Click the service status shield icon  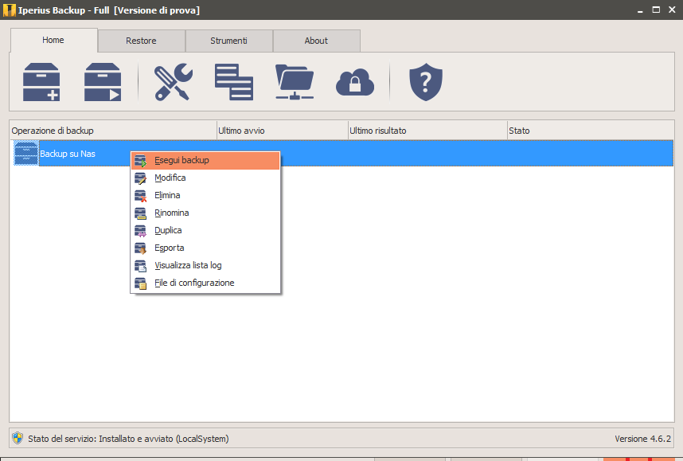[x=18, y=438]
